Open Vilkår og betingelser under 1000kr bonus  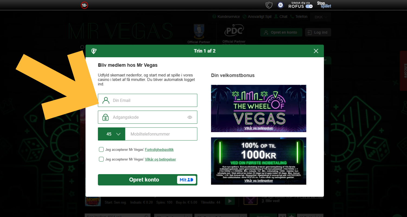[259, 181]
